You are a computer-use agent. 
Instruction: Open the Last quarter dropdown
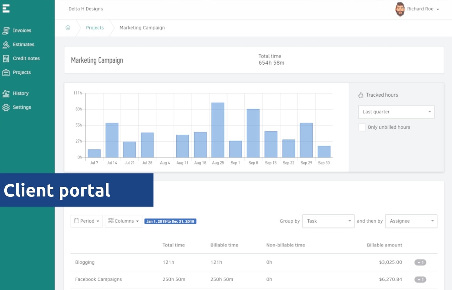pyautogui.click(x=396, y=112)
